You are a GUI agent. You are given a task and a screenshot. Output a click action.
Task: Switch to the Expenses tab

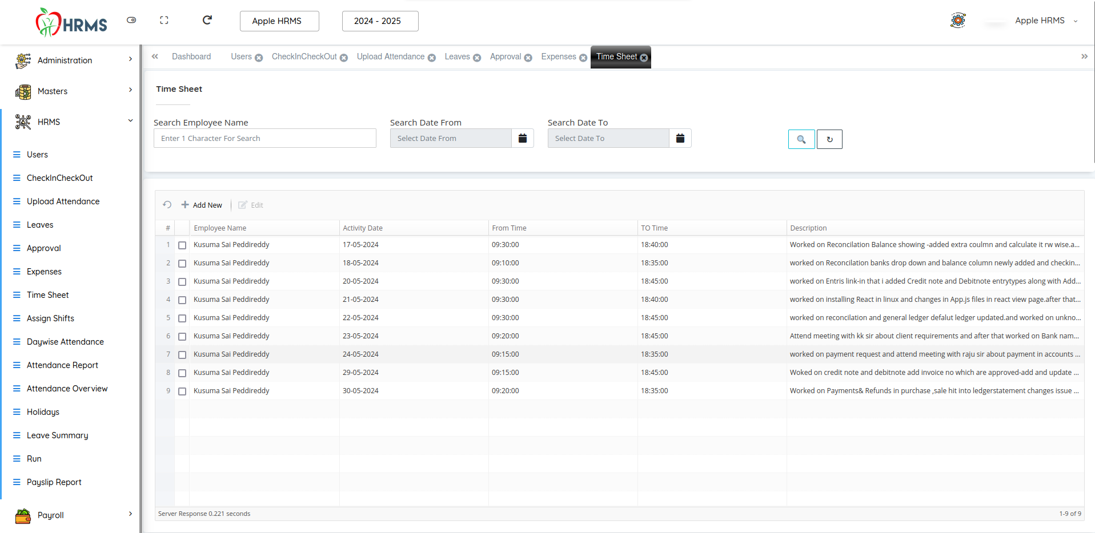tap(559, 56)
